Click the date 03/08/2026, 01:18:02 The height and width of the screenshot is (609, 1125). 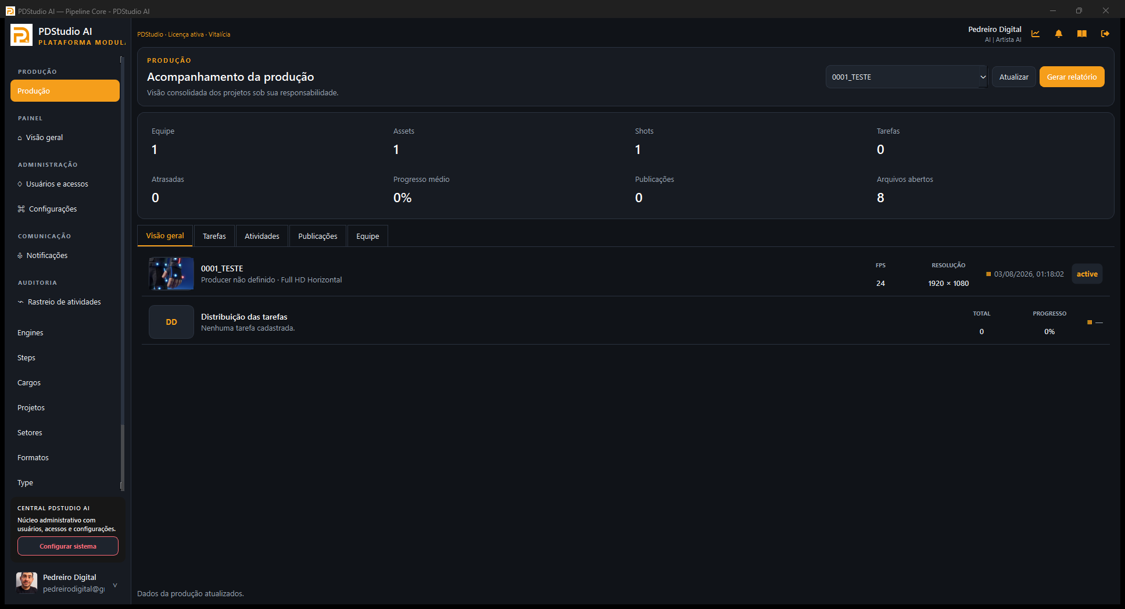pyautogui.click(x=1029, y=274)
